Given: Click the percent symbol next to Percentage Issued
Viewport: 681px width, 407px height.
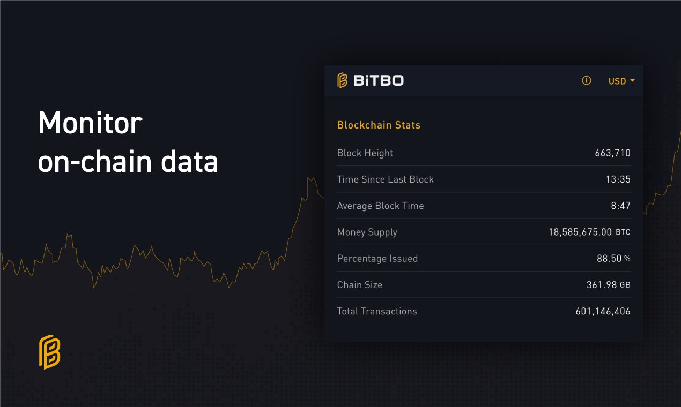Looking at the screenshot, I should coord(627,259).
